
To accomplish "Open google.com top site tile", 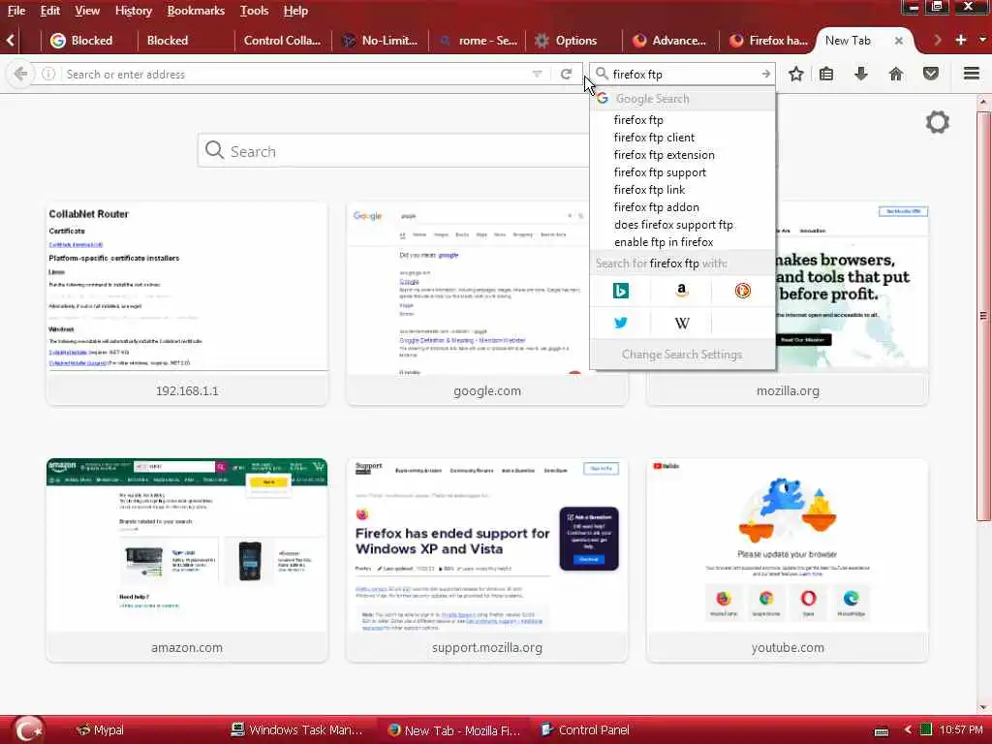I will [x=487, y=303].
